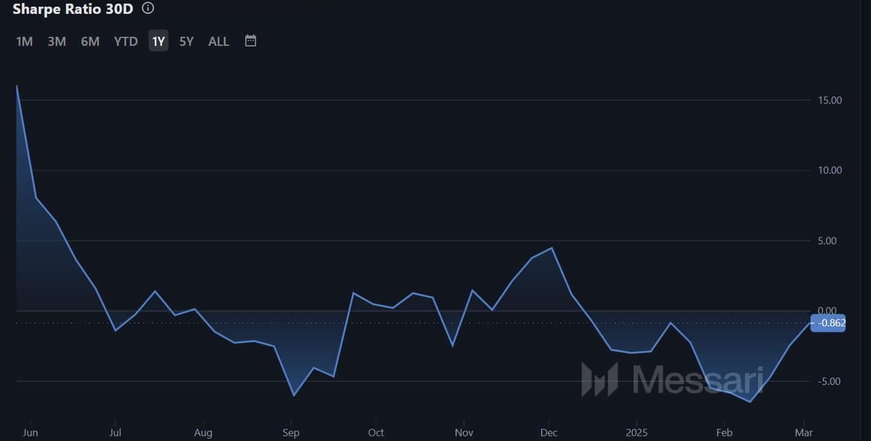Click the -5.00 y-axis value label
Screen dimensions: 871x441
coord(830,381)
